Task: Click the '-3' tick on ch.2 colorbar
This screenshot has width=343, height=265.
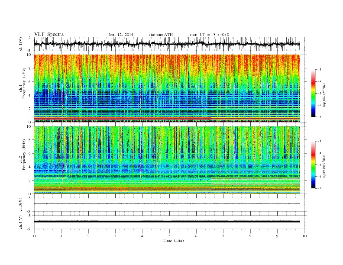Action: pyautogui.click(x=319, y=142)
